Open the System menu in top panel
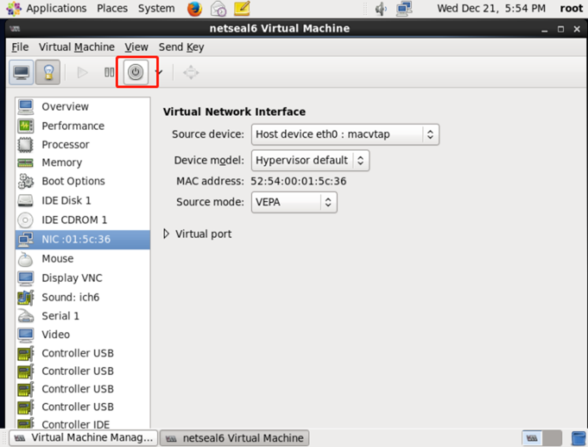This screenshot has height=447, width=588. click(x=156, y=8)
